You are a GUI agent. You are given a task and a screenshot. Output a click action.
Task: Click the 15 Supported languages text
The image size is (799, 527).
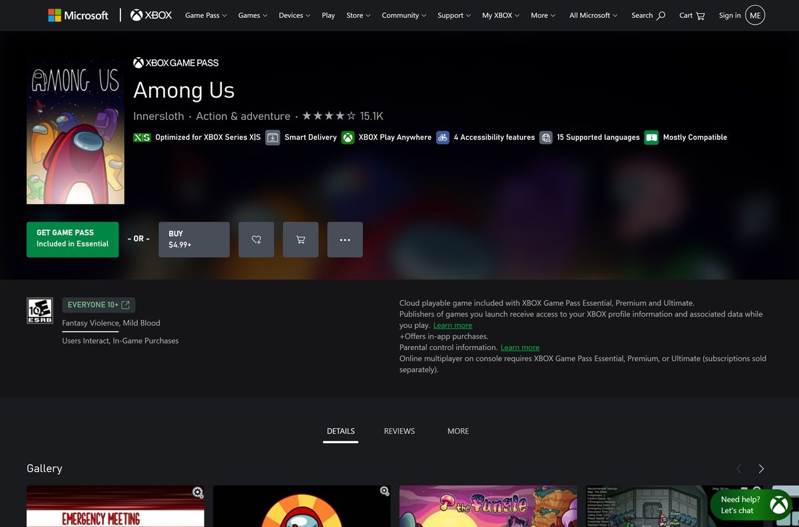point(598,138)
